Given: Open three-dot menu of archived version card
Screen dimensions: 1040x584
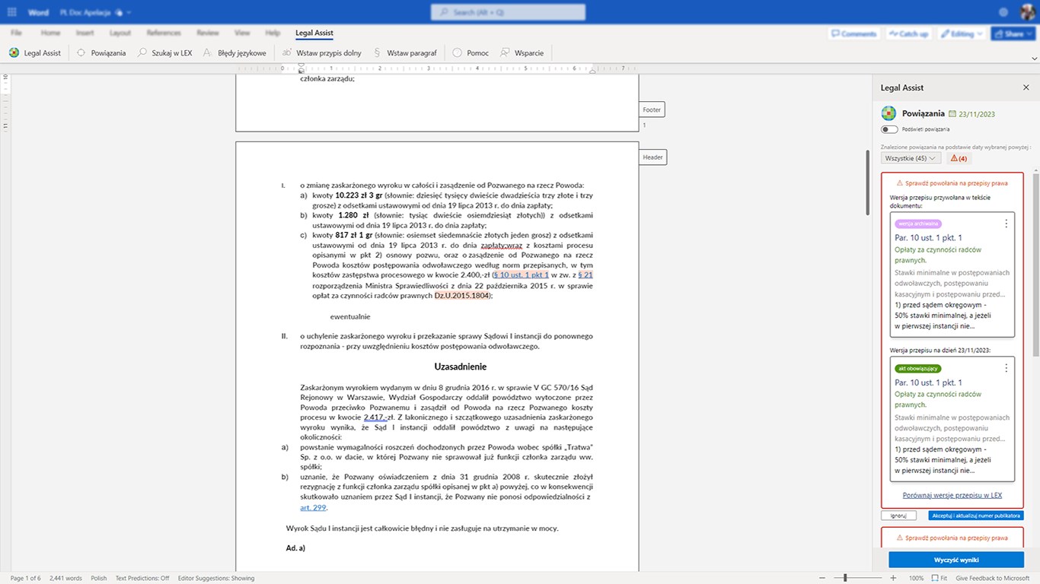Looking at the screenshot, I should (x=1007, y=224).
